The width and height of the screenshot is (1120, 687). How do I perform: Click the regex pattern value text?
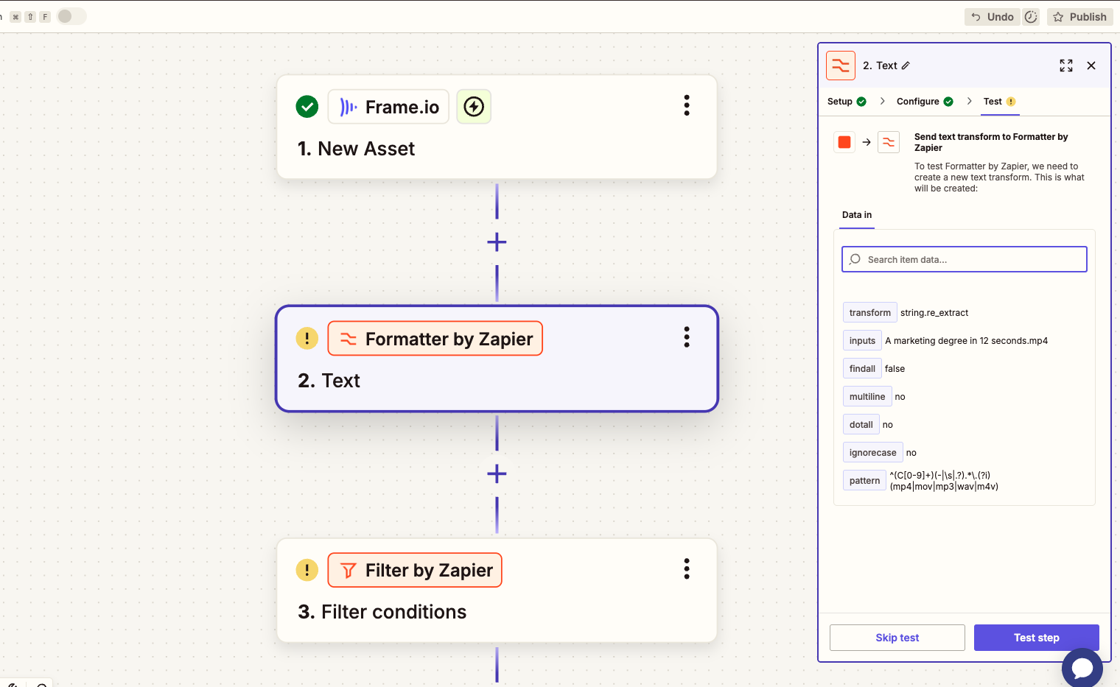944,481
